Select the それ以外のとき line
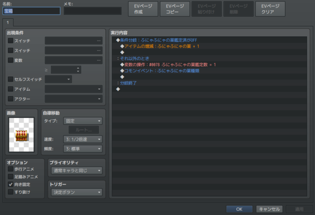This screenshot has height=215, width=315. 209,58
